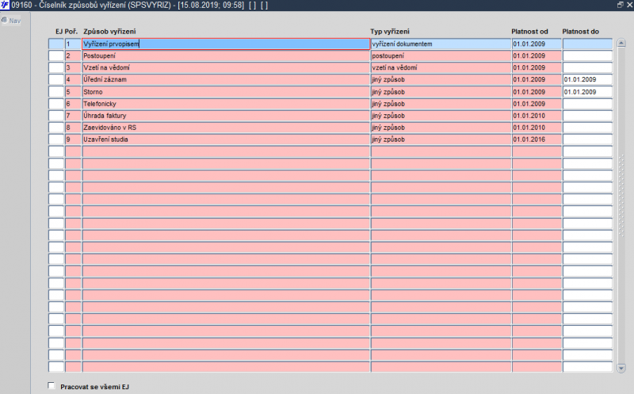634x394 pixels.
Task: Click scrollbar up arrow button
Action: [621, 43]
